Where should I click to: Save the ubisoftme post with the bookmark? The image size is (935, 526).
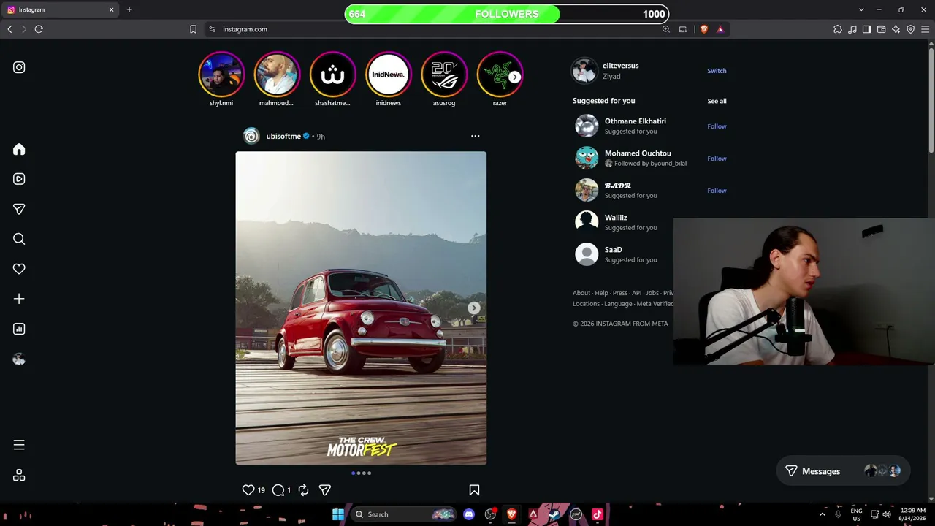click(474, 490)
